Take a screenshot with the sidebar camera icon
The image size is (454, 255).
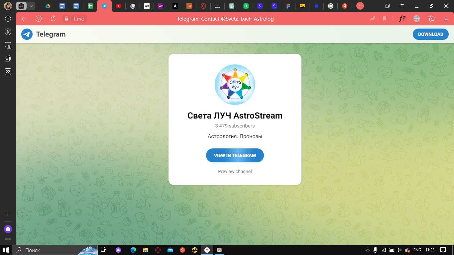(x=8, y=45)
